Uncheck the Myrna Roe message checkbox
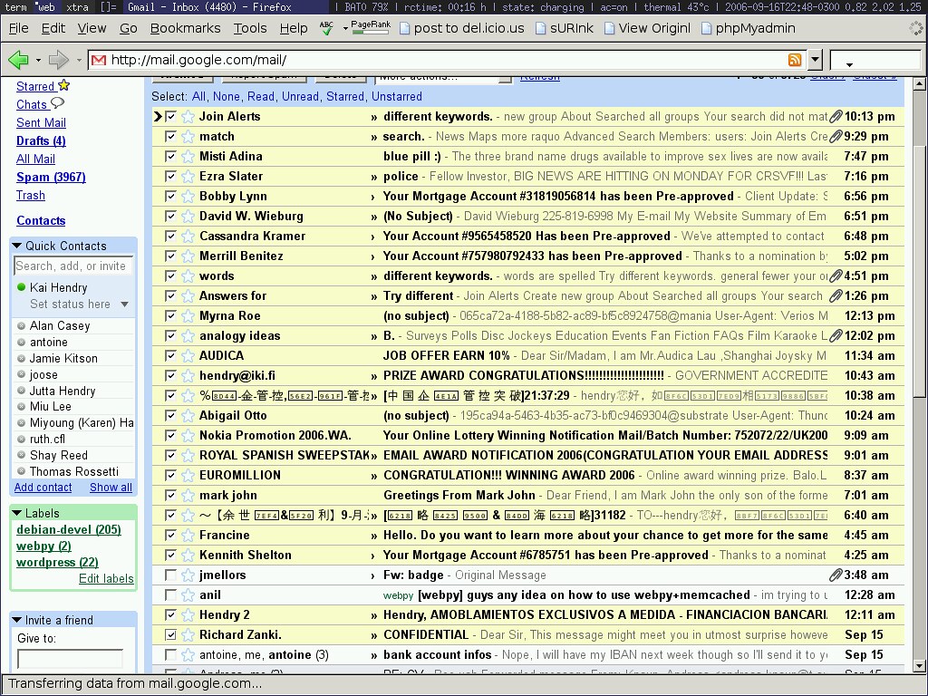Image resolution: width=928 pixels, height=696 pixels. tap(170, 316)
